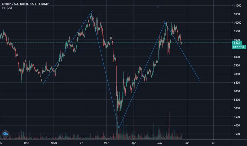Click the 2020 label on time axis
This screenshot has width=247, height=146.
point(54,143)
